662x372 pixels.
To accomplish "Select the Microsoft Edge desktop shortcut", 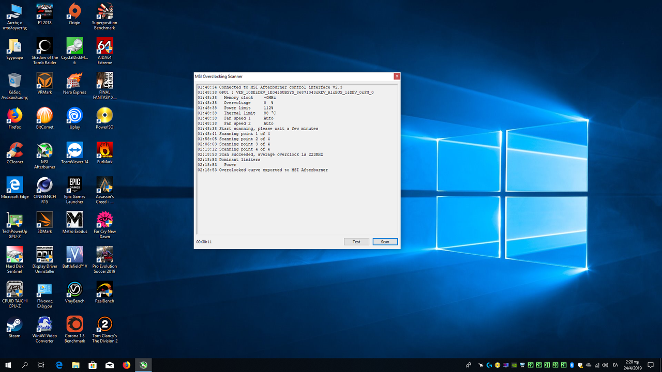I will [14, 188].
